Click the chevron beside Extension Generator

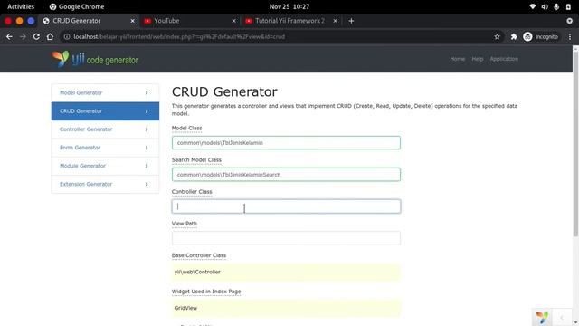pyautogui.click(x=147, y=184)
